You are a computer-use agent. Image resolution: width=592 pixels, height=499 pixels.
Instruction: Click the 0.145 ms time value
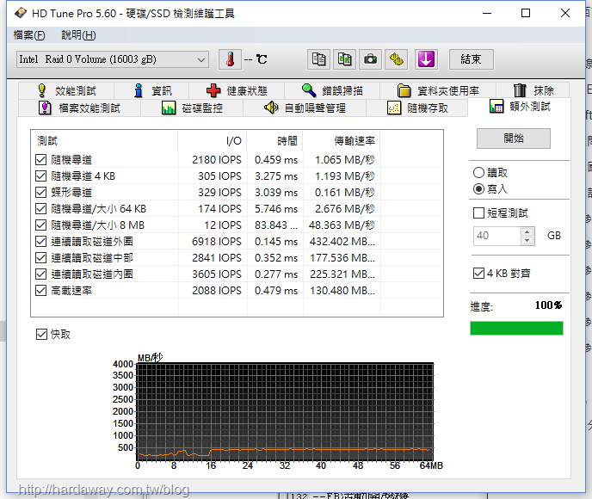coord(276,242)
